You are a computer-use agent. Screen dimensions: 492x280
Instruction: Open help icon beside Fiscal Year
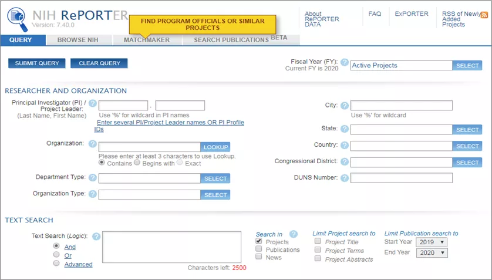click(x=344, y=63)
